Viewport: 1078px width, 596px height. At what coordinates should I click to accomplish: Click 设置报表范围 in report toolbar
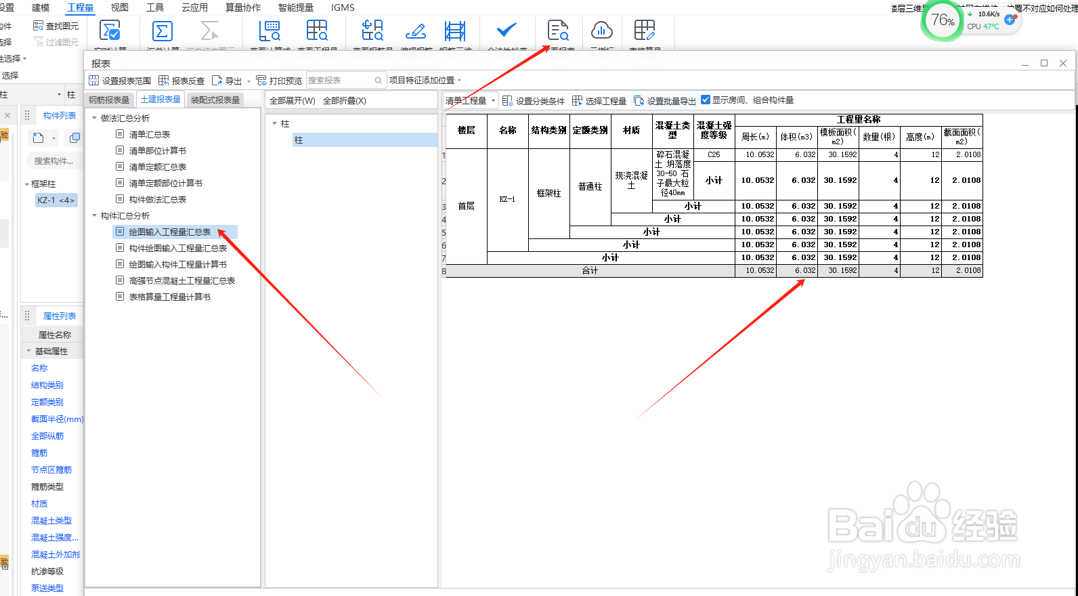tap(120, 81)
